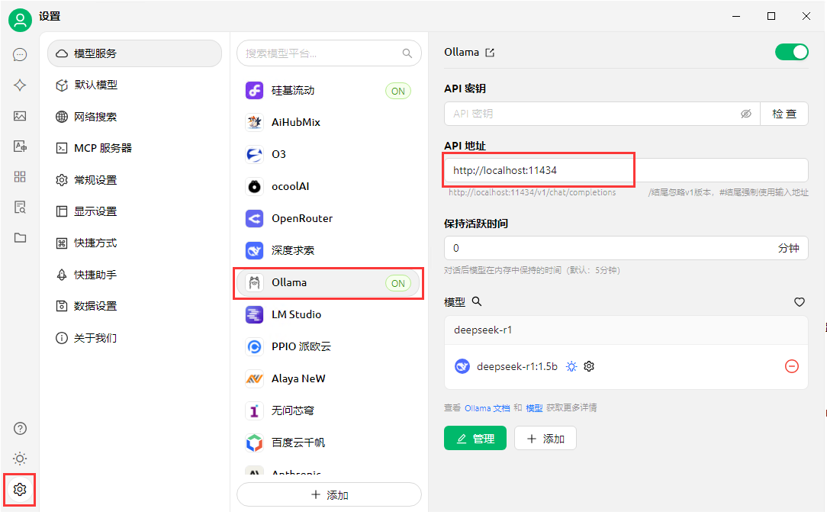Screen dimensions: 827x515
Task: Select O3 provider
Action: [329, 155]
